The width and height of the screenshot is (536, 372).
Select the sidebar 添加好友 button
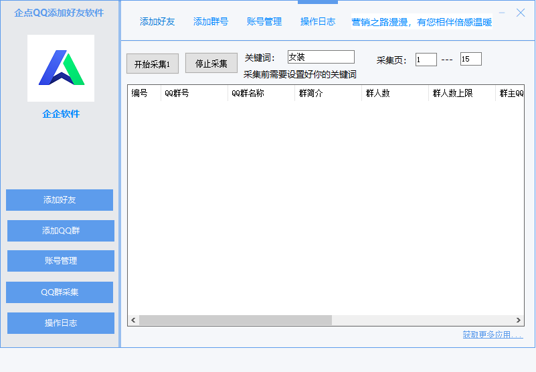coord(60,200)
